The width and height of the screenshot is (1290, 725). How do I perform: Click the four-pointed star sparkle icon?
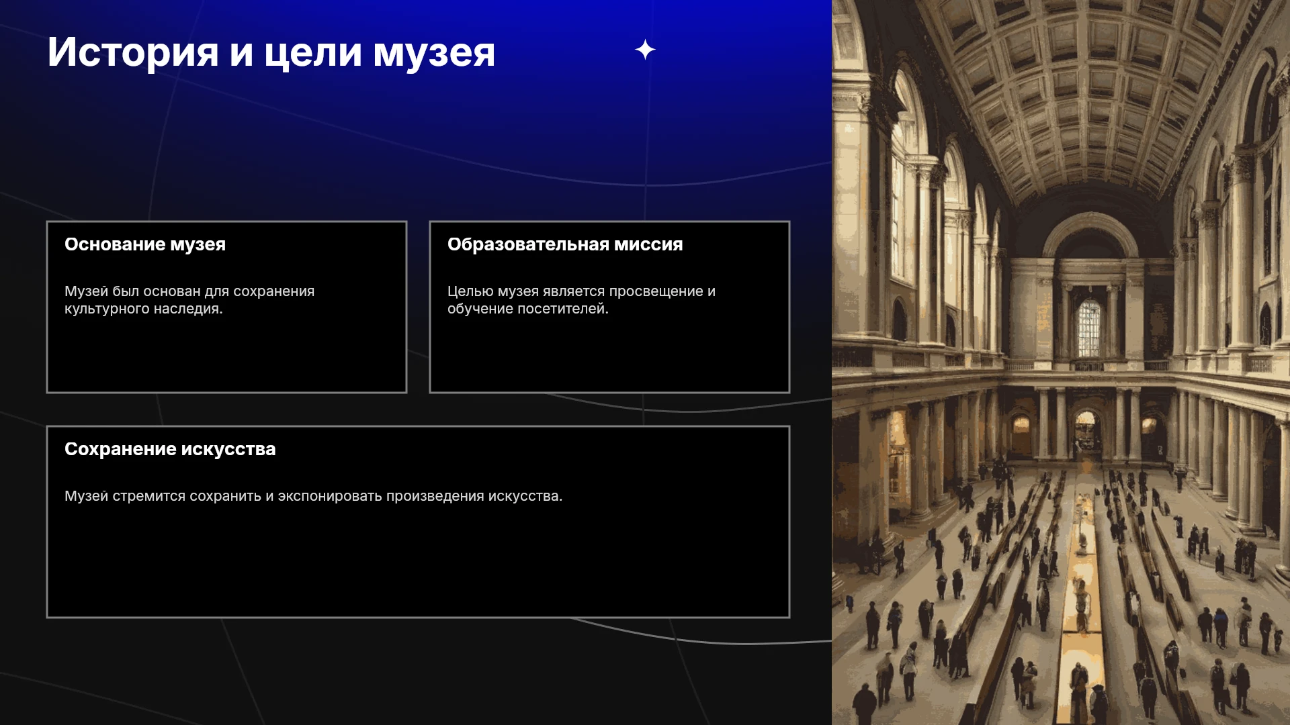click(x=645, y=50)
